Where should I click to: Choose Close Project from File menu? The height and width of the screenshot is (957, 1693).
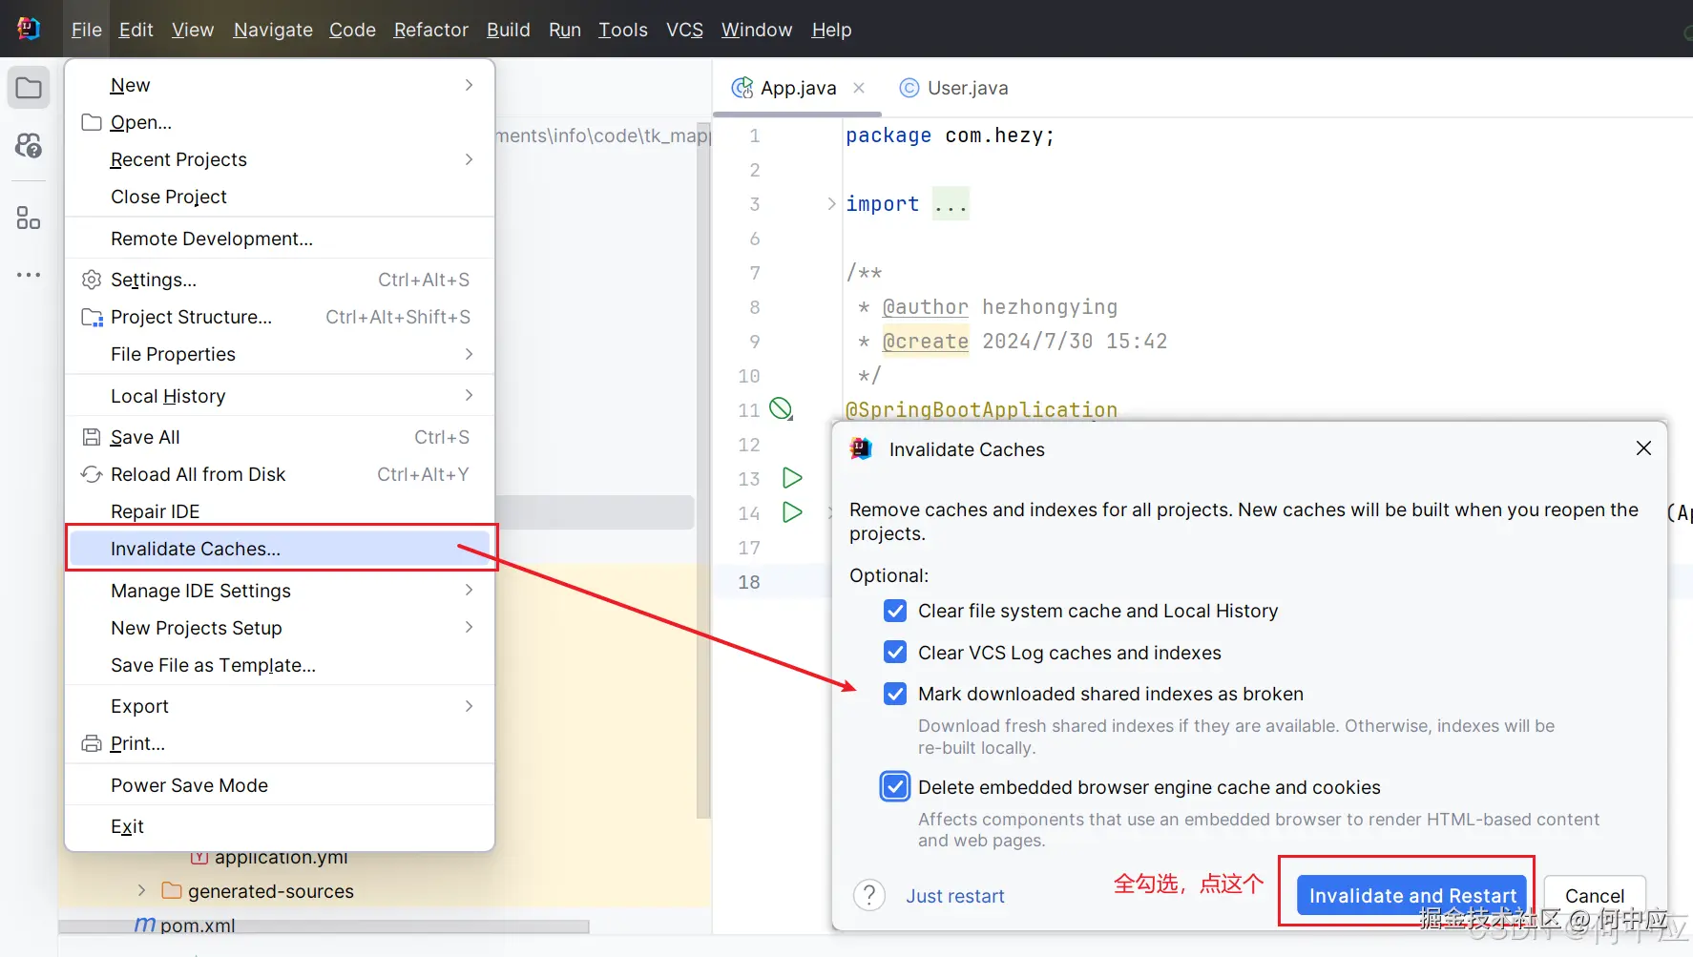coord(280,197)
